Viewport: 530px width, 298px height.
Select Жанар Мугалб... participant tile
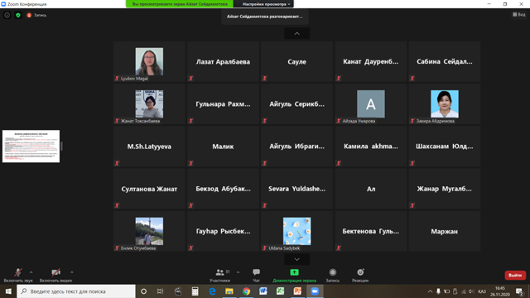point(445,189)
